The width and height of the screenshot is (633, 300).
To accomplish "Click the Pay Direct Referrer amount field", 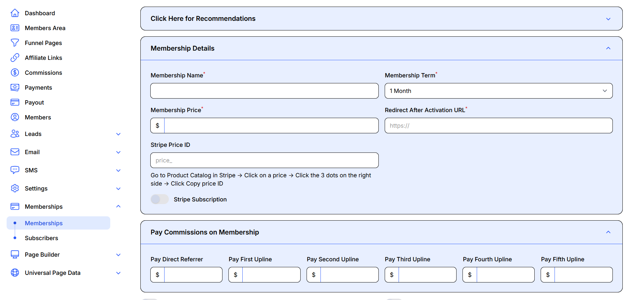I will click(193, 275).
